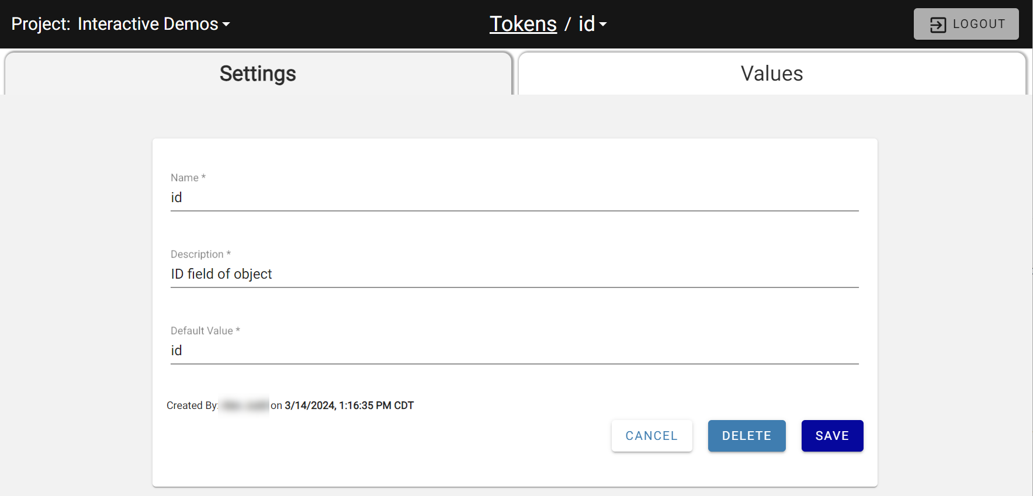This screenshot has width=1033, height=496.
Task: Expand the id breadcrumb dropdown arrow
Action: (x=603, y=25)
